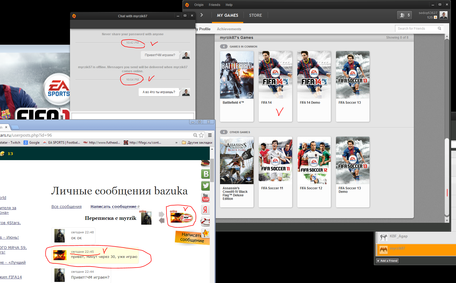This screenshot has width=456, height=283.
Task: Click the up arrow of the Origin games scrollbar
Action: 447,36
